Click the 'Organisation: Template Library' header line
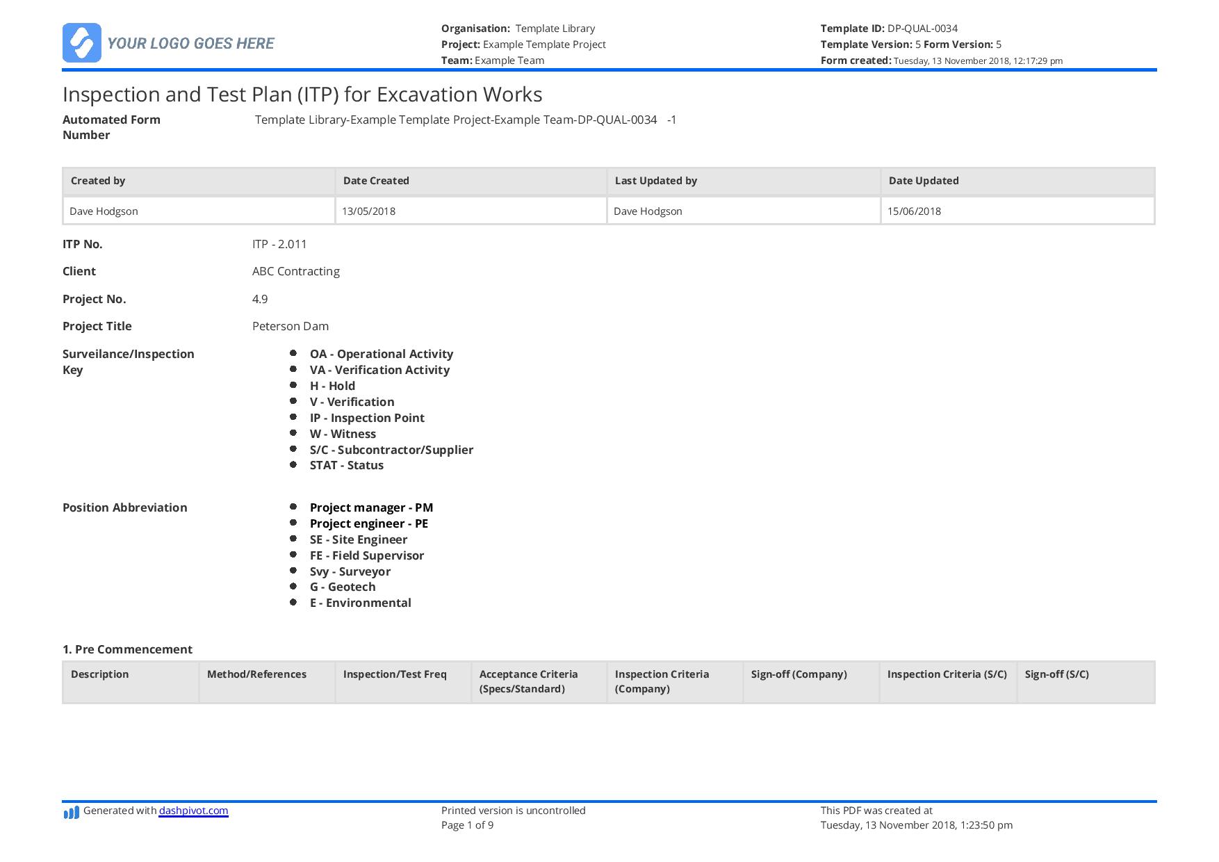The width and height of the screenshot is (1219, 862). [518, 29]
